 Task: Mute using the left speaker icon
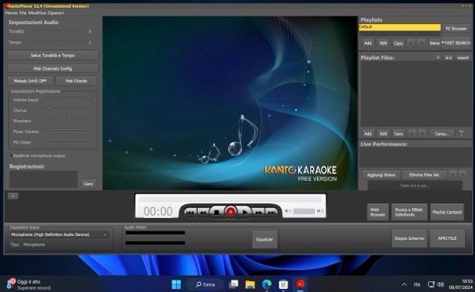[288, 211]
